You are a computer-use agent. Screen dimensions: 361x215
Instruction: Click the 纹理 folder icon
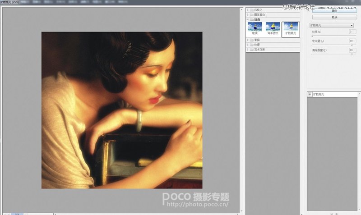(x=252, y=45)
